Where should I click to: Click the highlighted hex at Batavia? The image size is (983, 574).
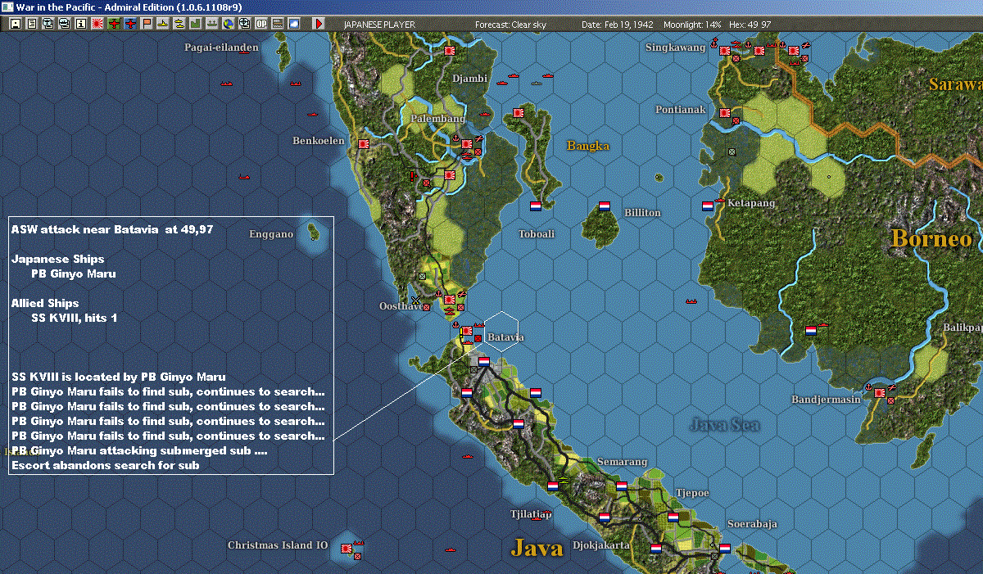click(500, 331)
